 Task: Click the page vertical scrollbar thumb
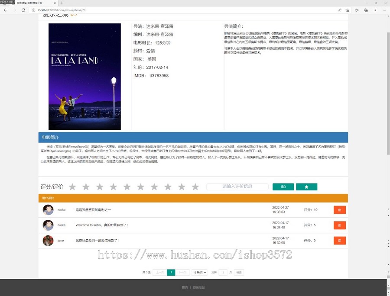click(388, 93)
